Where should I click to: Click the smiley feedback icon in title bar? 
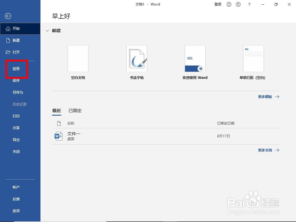tap(229, 4)
